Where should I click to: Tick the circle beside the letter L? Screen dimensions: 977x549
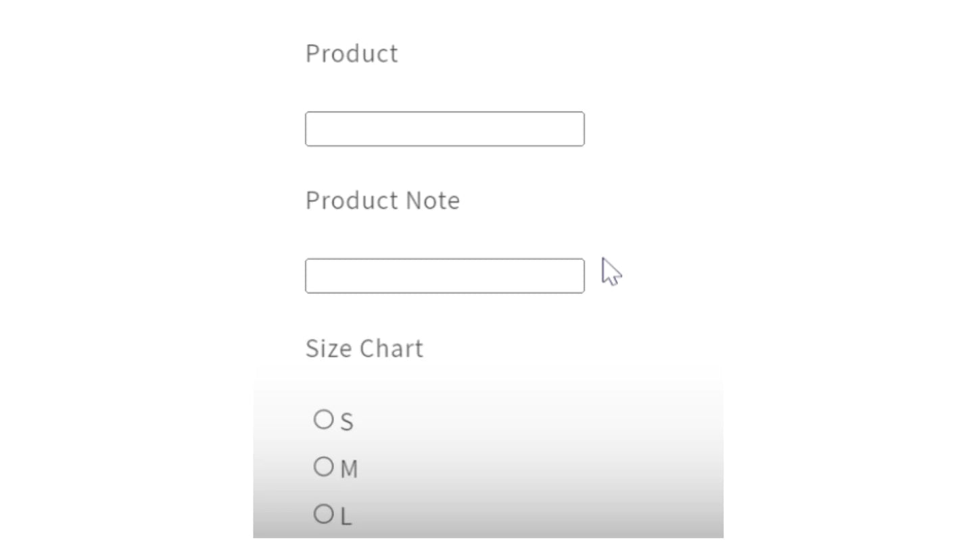tap(324, 514)
